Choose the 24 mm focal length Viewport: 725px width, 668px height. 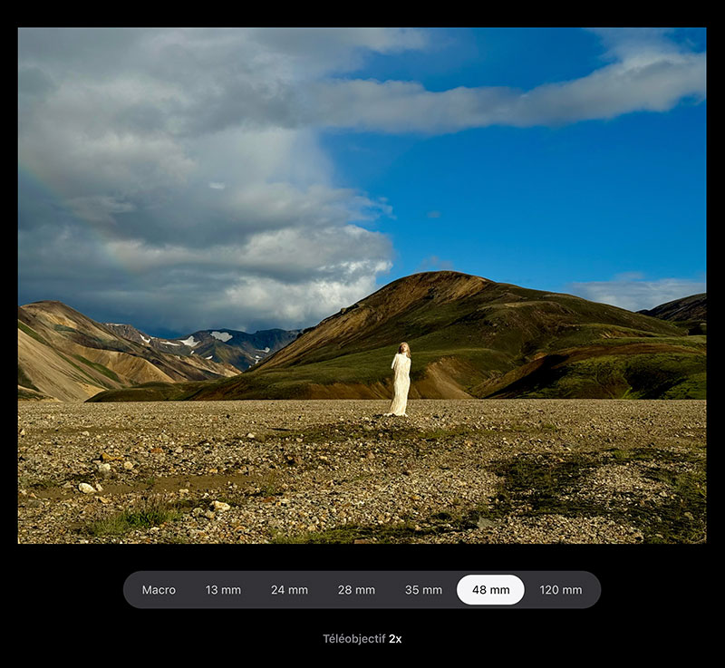(x=289, y=590)
